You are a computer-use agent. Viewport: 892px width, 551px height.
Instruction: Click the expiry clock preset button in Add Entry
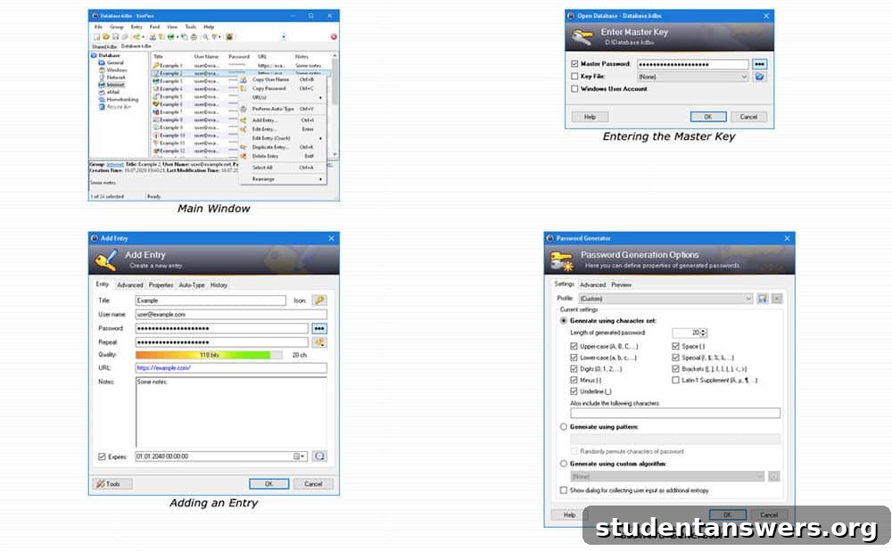click(x=319, y=456)
